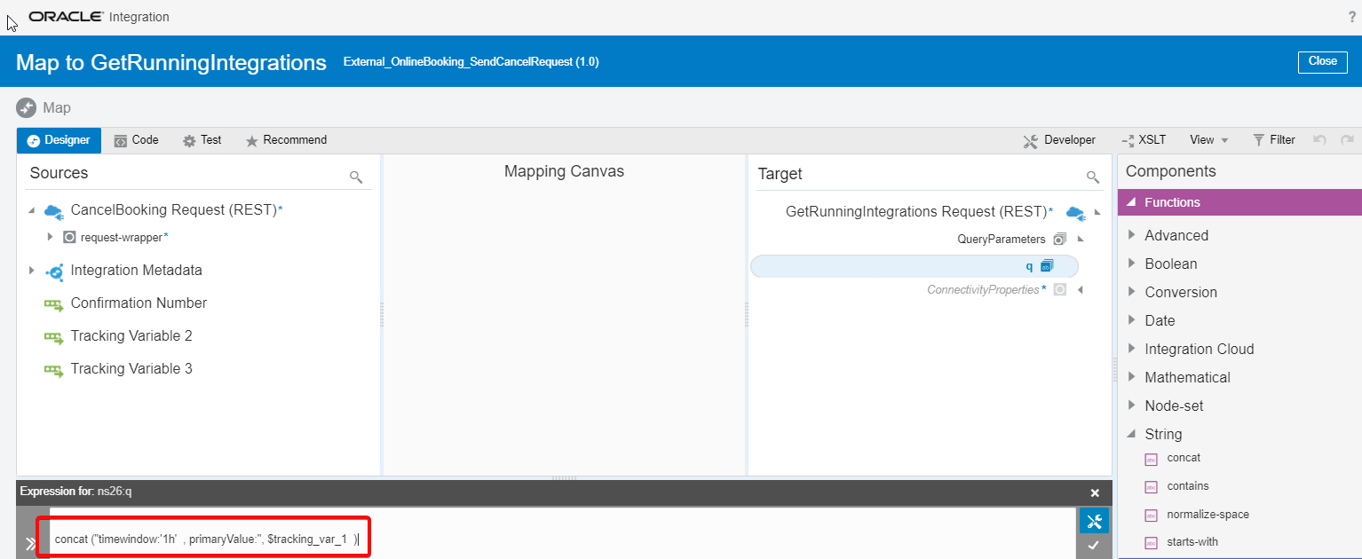
Task: Click the repeating-node icon beside QueryParameters
Action: [x=1059, y=239]
